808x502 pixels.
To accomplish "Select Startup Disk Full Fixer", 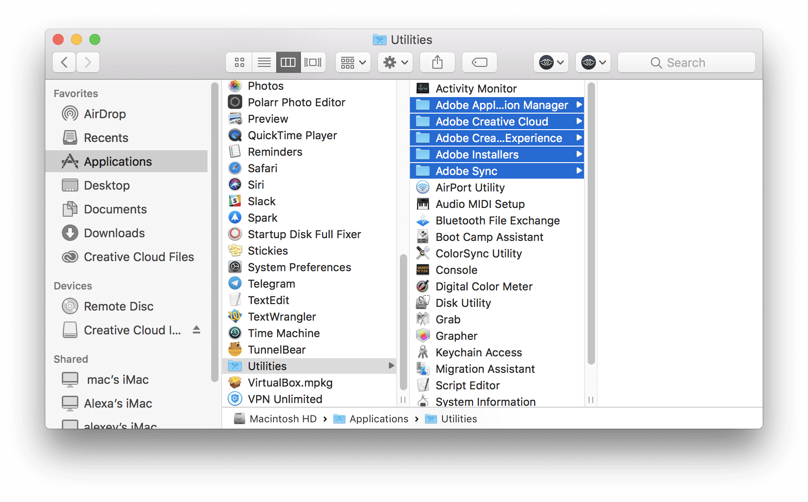I will point(309,234).
